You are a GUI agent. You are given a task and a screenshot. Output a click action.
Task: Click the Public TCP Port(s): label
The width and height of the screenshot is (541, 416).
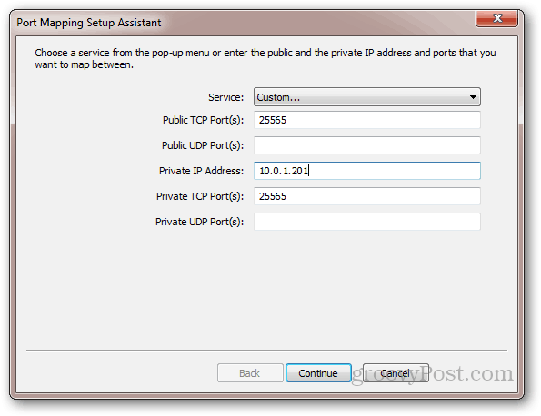point(204,120)
